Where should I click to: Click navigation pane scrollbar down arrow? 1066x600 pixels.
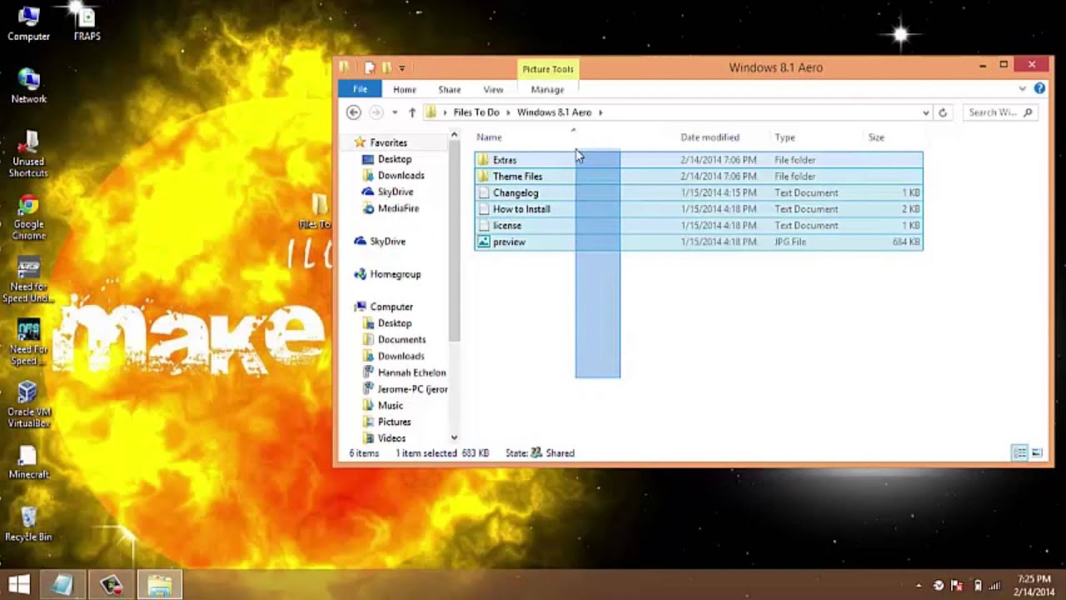454,437
